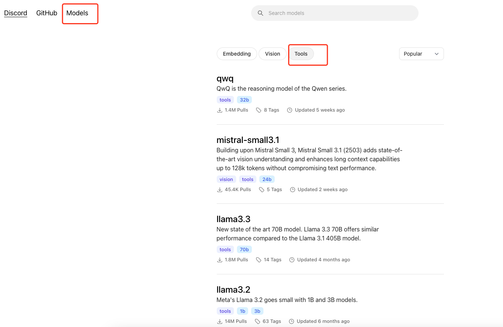
Task: Click the '5 Tags' text
Action: pos(274,190)
